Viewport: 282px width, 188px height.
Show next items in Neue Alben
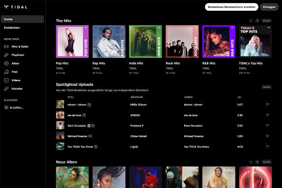tap(257, 162)
